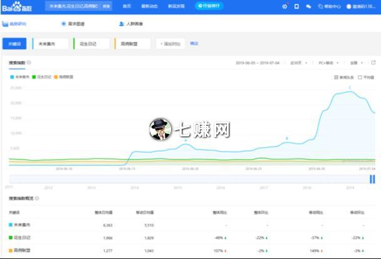The height and width of the screenshot is (259, 381).
Task: Switch to the 需求图谱 tab
Action: (73, 24)
